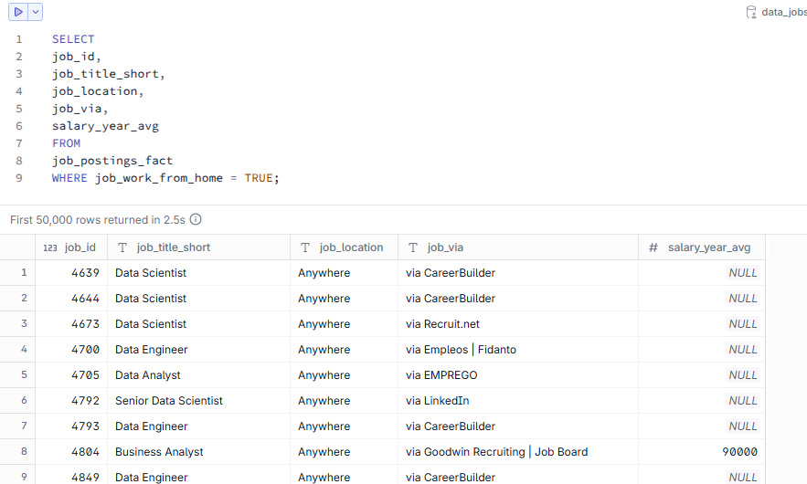Click cell with job_id 4639
The height and width of the screenshot is (484, 807).
71,273
